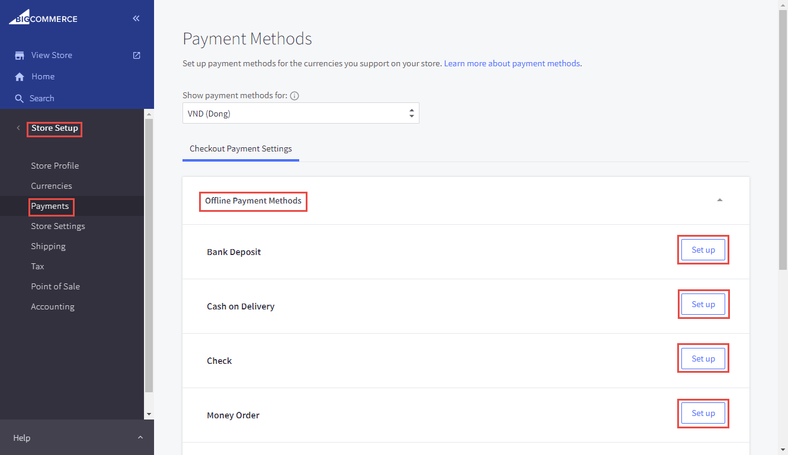Click the View Store storefront icon

point(20,55)
